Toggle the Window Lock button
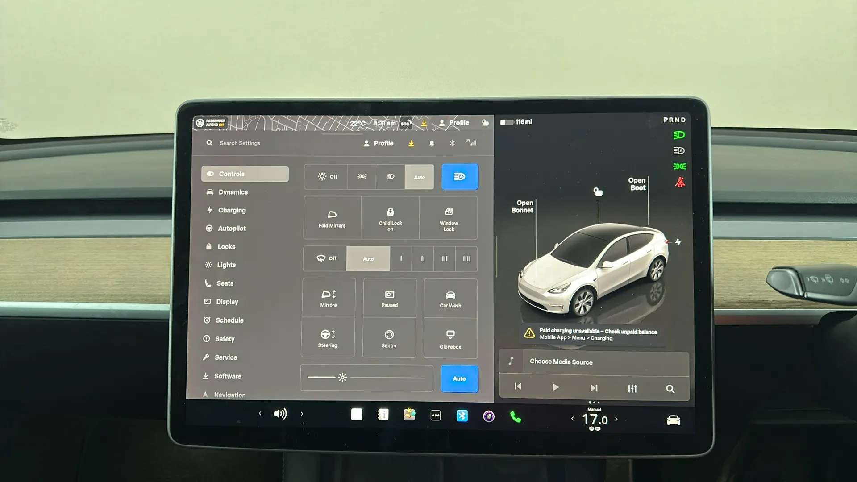The width and height of the screenshot is (857, 482). click(449, 218)
